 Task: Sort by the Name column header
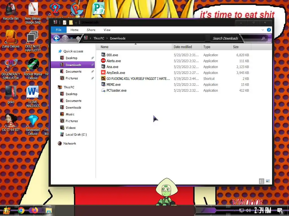134,47
